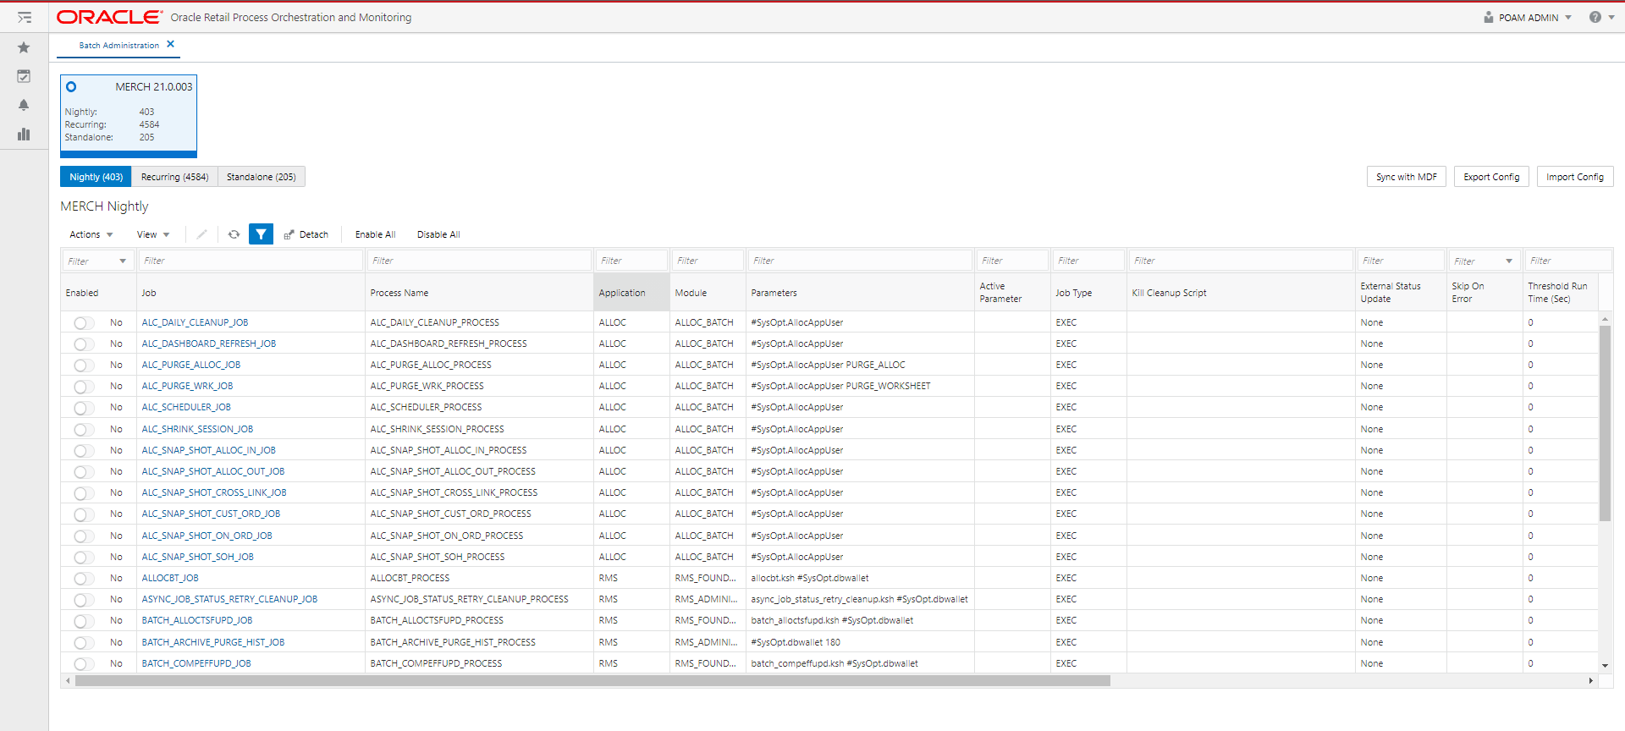1625x731 pixels.
Task: Select the Batch Administration tab
Action: click(118, 45)
